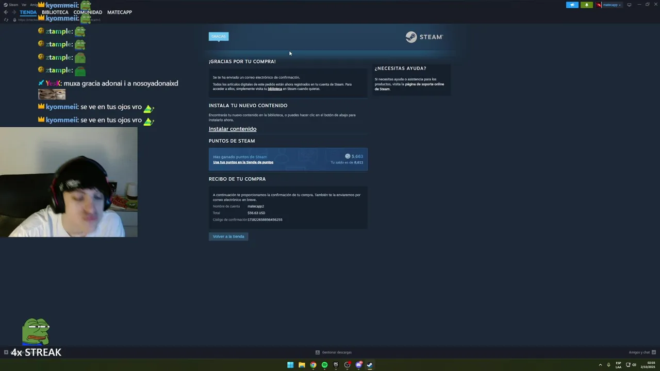Viewport: 660px width, 371px height.
Task: Click Volver a la tienda button
Action: pos(228,237)
